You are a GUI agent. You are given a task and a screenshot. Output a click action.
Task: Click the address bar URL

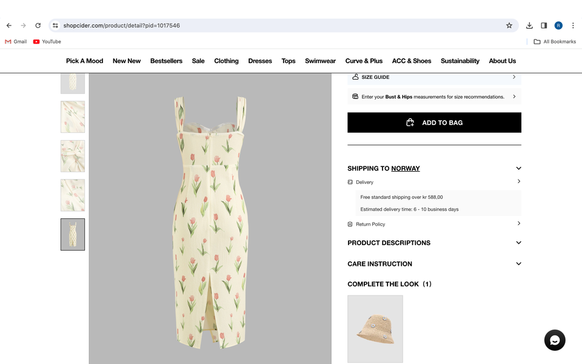pyautogui.click(x=121, y=25)
